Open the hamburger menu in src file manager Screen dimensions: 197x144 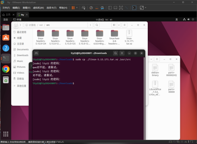click(125, 25)
